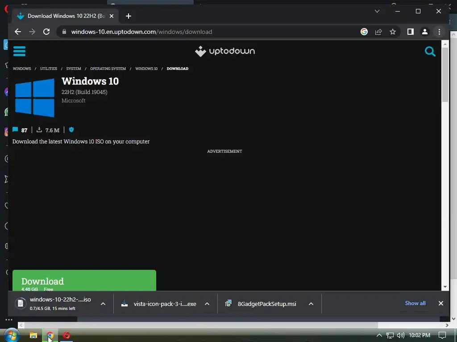Click the page scrollbar up arrow

click(445, 44)
